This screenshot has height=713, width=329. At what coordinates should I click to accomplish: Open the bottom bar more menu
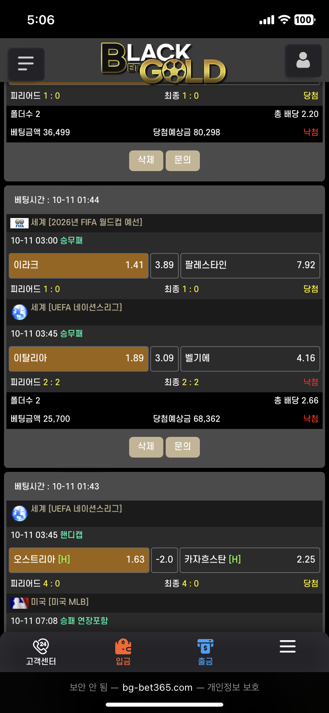[287, 647]
